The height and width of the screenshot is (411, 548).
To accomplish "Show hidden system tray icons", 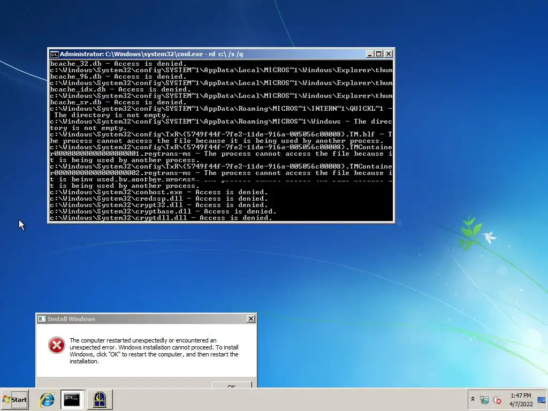I will point(473,399).
